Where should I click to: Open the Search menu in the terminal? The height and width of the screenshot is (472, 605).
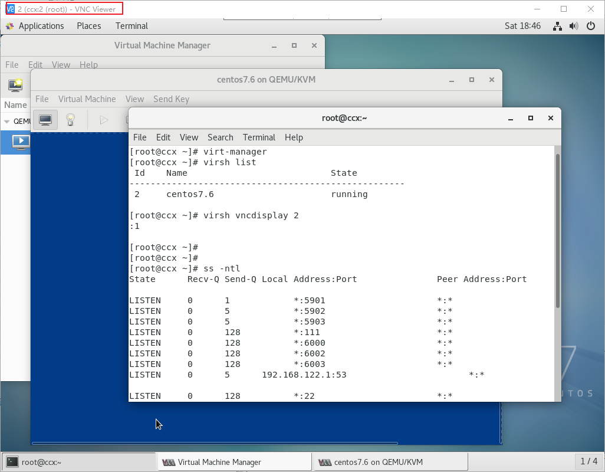coord(220,137)
